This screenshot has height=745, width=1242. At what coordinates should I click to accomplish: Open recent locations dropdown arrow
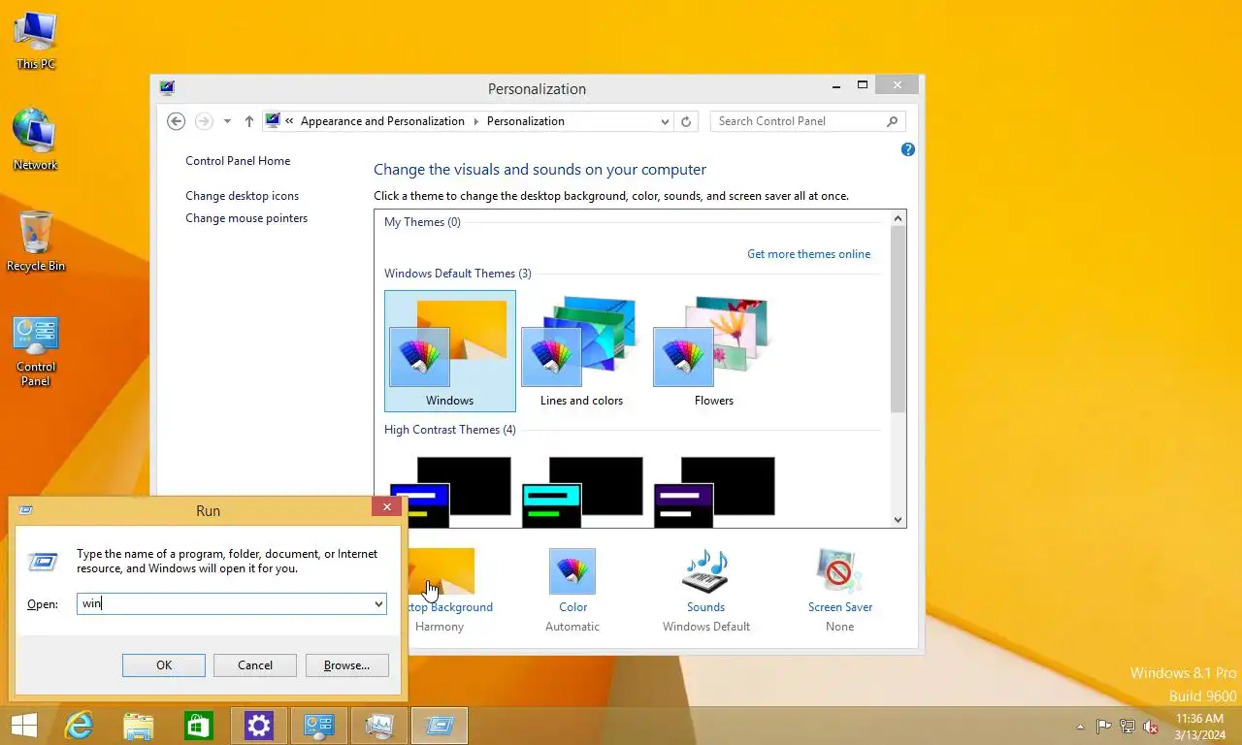click(x=227, y=121)
